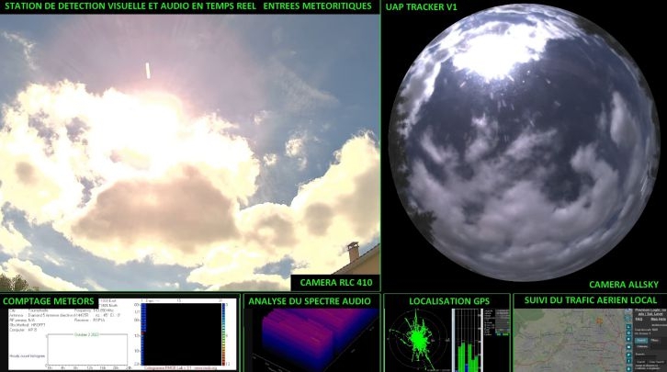Select the highlighted Search tab in air traffic panel
The height and width of the screenshot is (372, 667).
640,340
